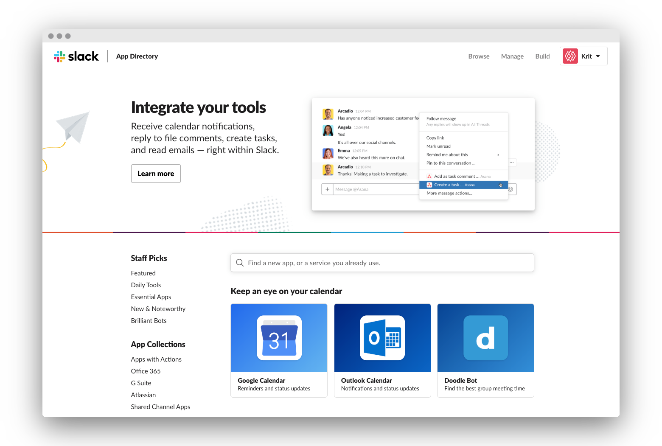This screenshot has height=446, width=662.
Task: Click the plus icon beside Message @Asana
Action: coord(327,189)
